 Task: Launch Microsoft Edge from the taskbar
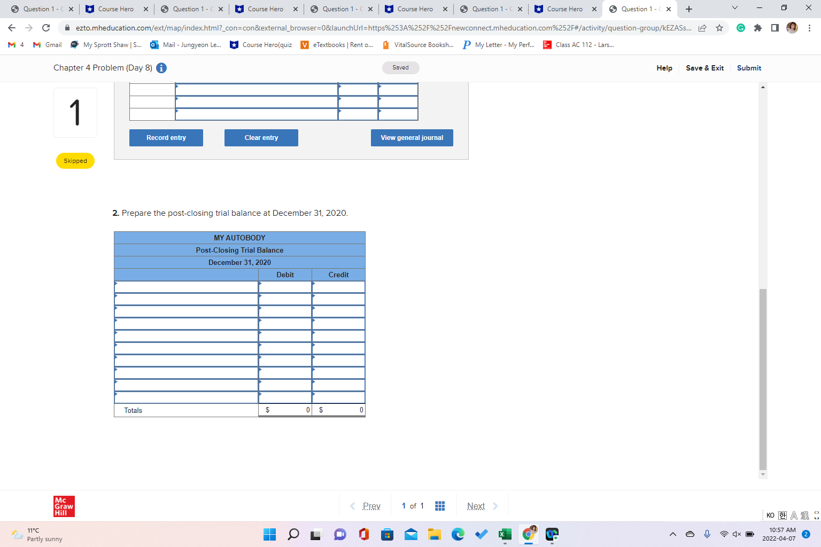point(458,534)
